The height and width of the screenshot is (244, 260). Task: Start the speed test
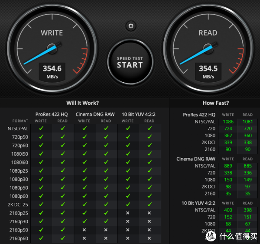[130, 62]
